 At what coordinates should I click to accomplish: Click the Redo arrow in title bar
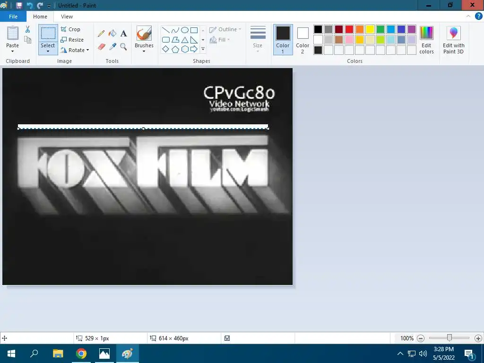point(40,5)
